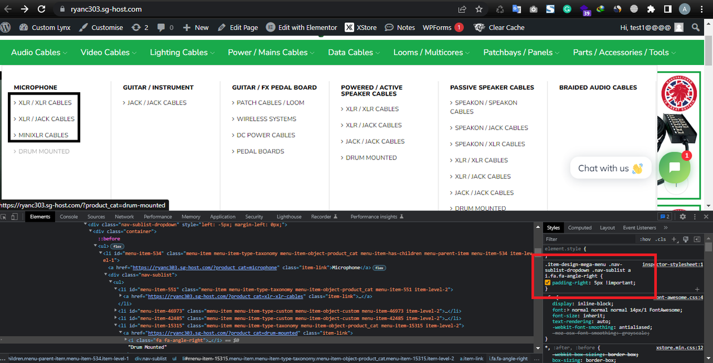This screenshot has width=713, height=363.
Task: Open the admin bar search magnifier
Action: click(695, 27)
